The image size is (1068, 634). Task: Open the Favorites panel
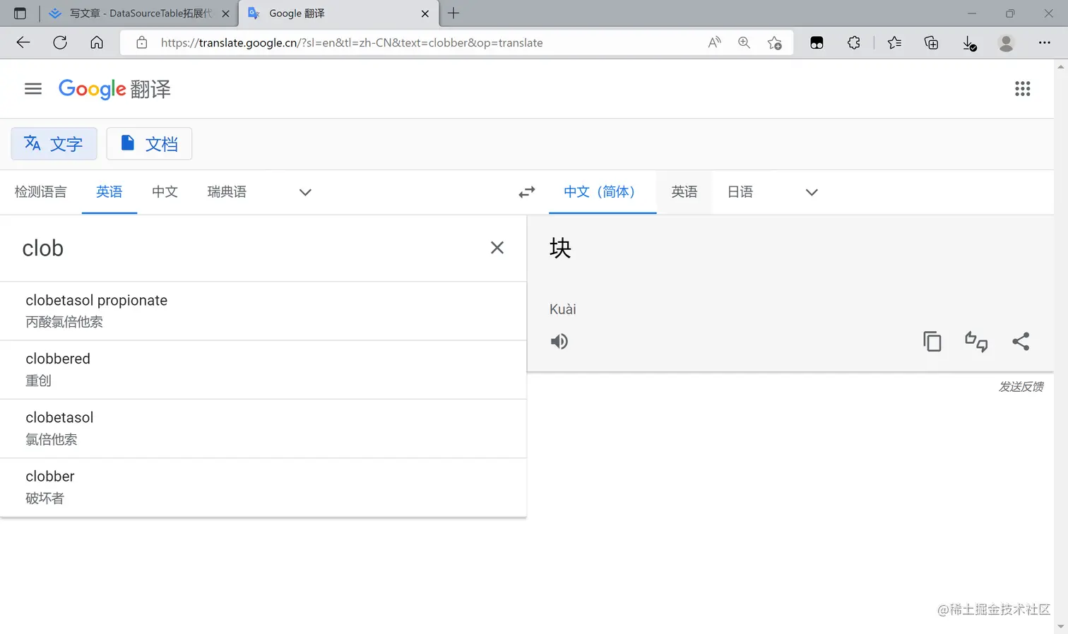click(894, 42)
